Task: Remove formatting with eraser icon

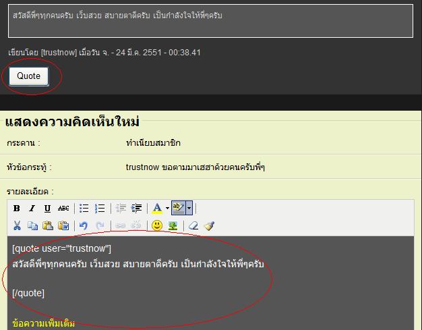Action: click(193, 225)
